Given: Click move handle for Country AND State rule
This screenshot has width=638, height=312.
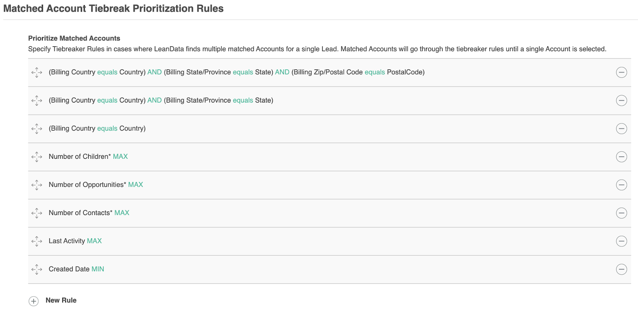Looking at the screenshot, I should [x=37, y=101].
